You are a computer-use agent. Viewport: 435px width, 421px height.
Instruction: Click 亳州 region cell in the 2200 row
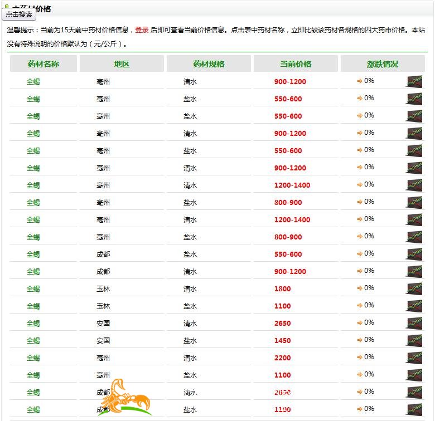click(x=103, y=358)
